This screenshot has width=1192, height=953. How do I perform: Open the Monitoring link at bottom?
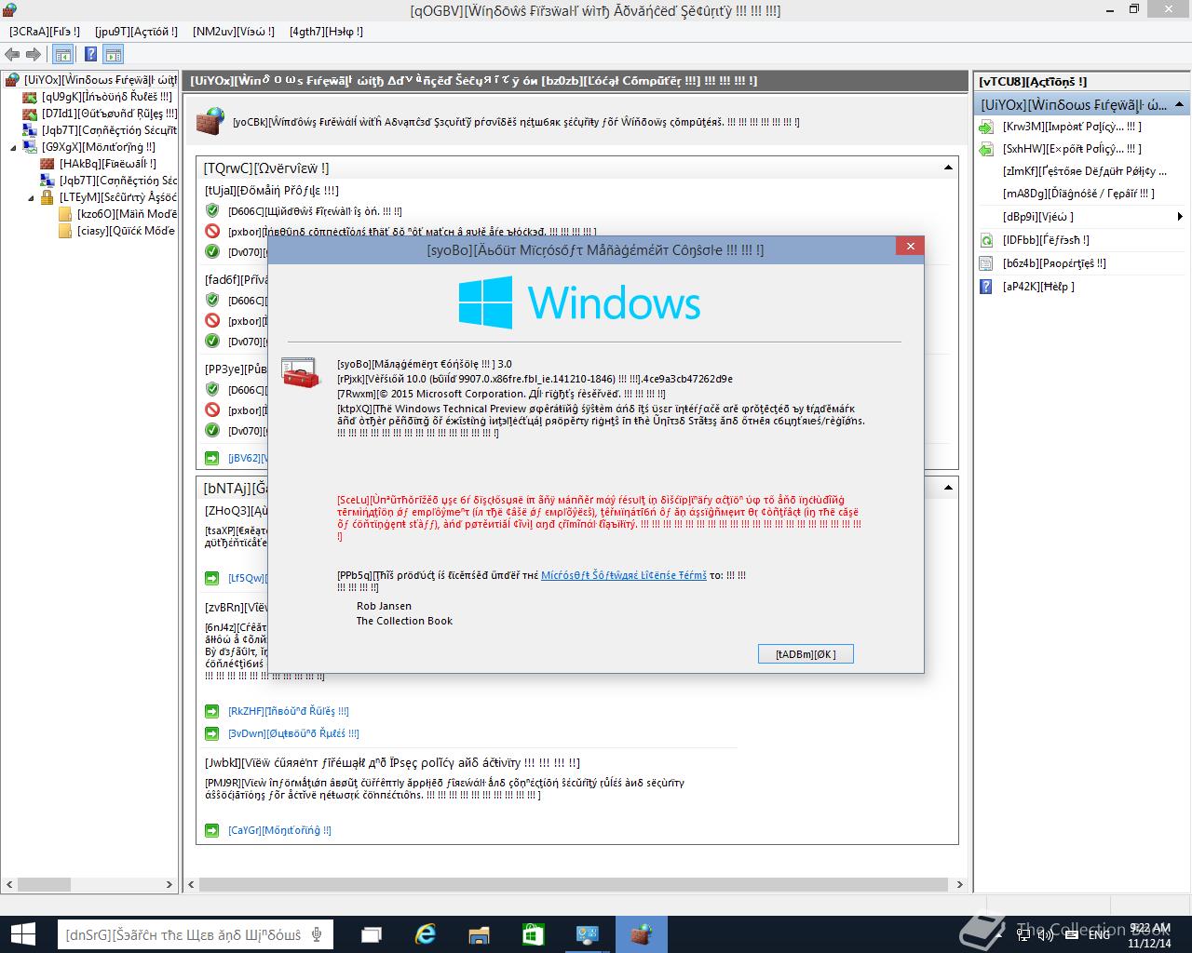pyautogui.click(x=279, y=830)
